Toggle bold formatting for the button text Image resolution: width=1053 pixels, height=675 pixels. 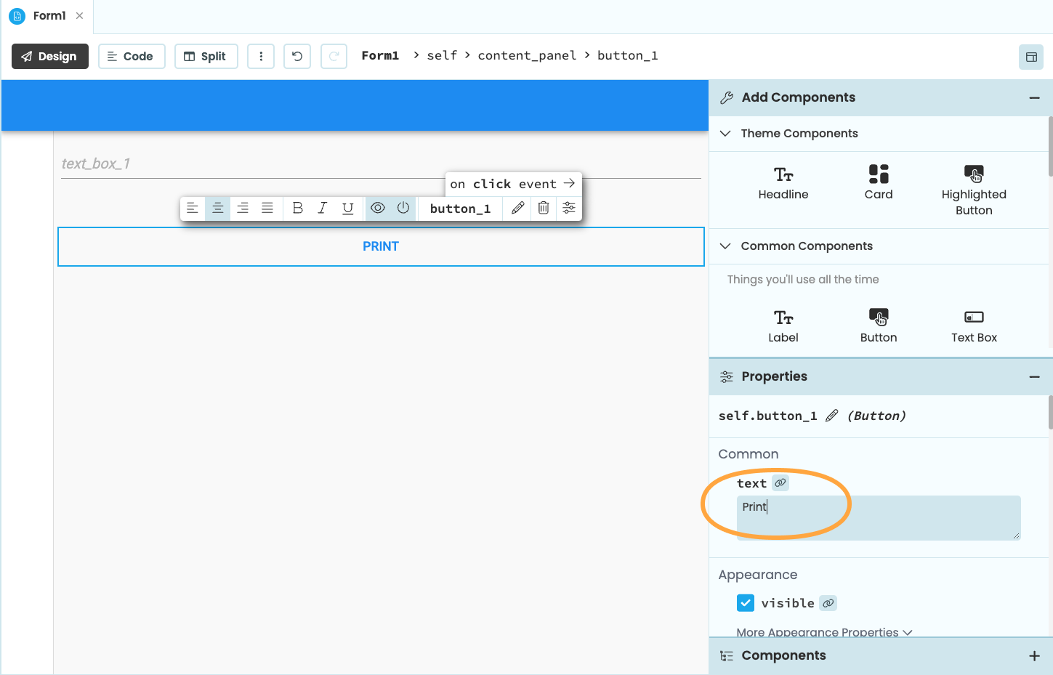coord(297,208)
